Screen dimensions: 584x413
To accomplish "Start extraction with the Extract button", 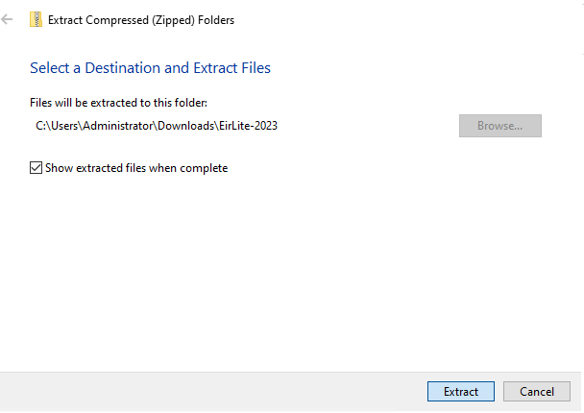I will (461, 392).
